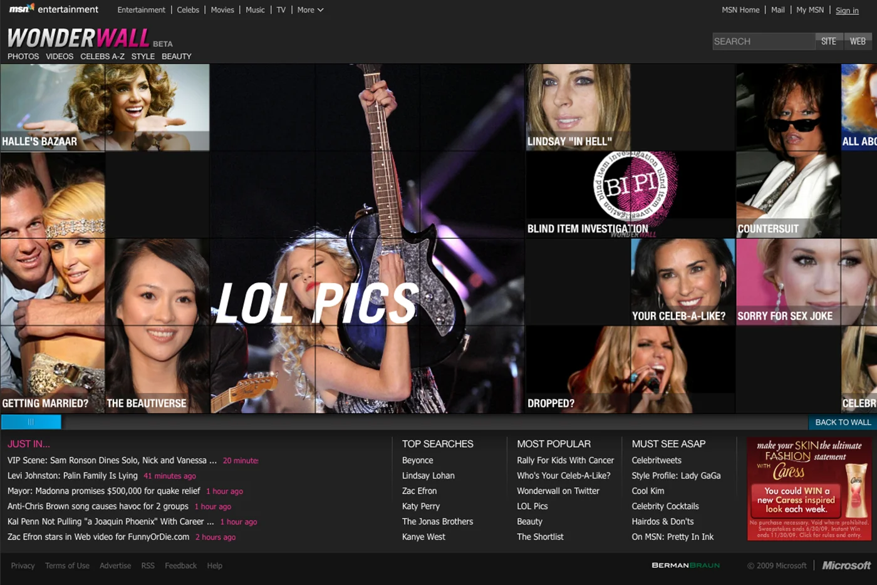The image size is (877, 585).
Task: Switch to the Videos section
Action: point(60,56)
